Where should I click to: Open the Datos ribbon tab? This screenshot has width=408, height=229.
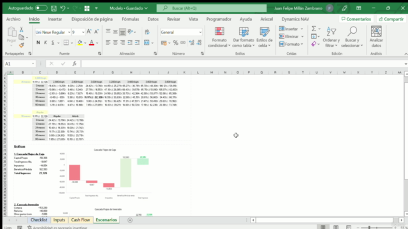pyautogui.click(x=153, y=19)
